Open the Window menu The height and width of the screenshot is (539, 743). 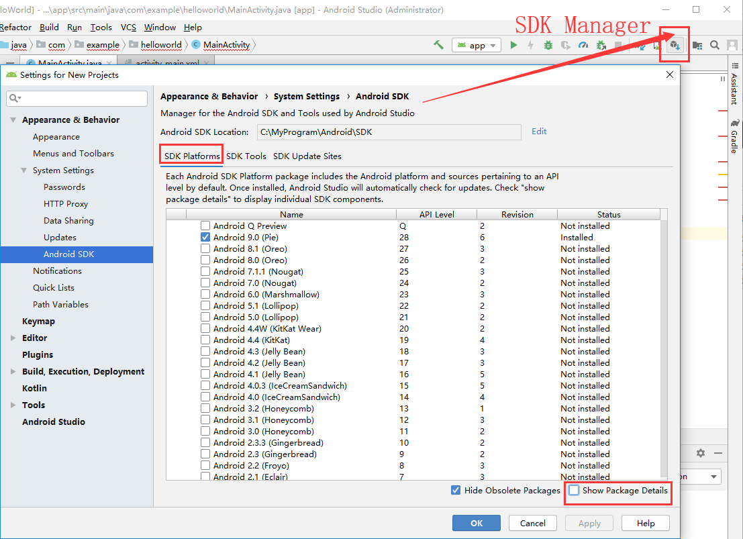point(160,28)
